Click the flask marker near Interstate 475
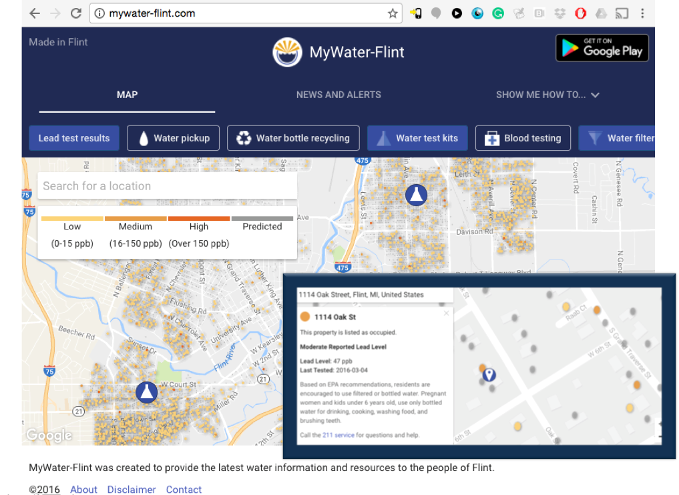679x495 pixels. 416,194
